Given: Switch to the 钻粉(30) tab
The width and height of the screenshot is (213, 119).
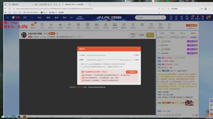Looking at the screenshot, I should (194, 33).
